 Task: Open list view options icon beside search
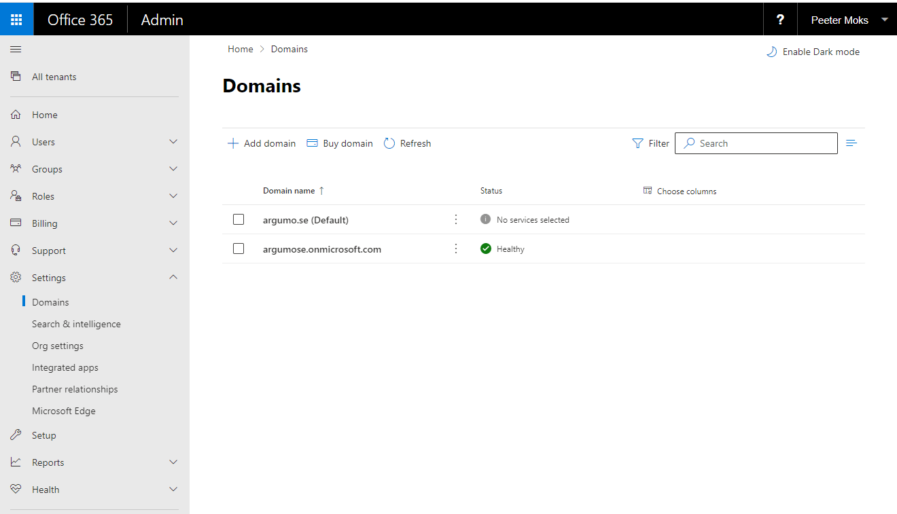pyautogui.click(x=851, y=143)
